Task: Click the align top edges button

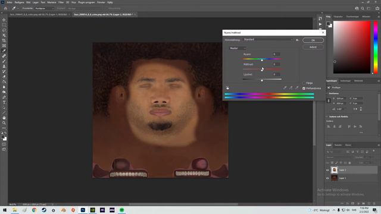Action: tap(349, 127)
